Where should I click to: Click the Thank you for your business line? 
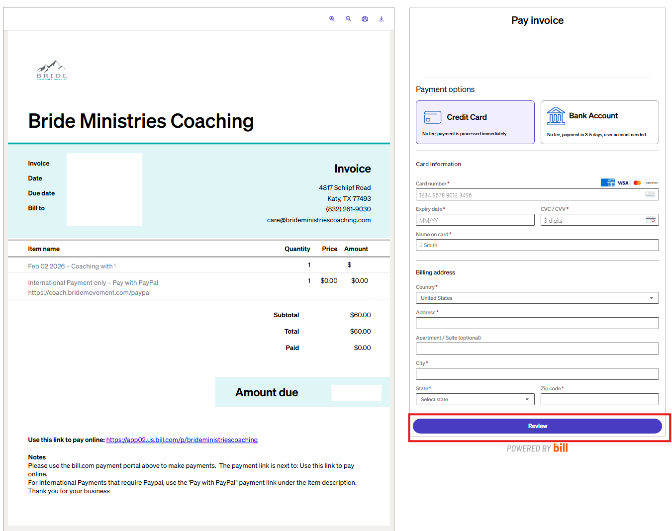69,491
